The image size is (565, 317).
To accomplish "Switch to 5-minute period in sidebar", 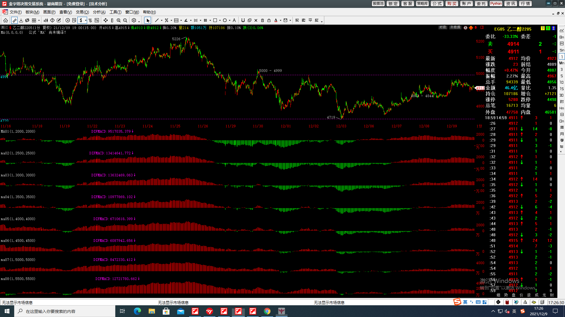I will (x=562, y=76).
